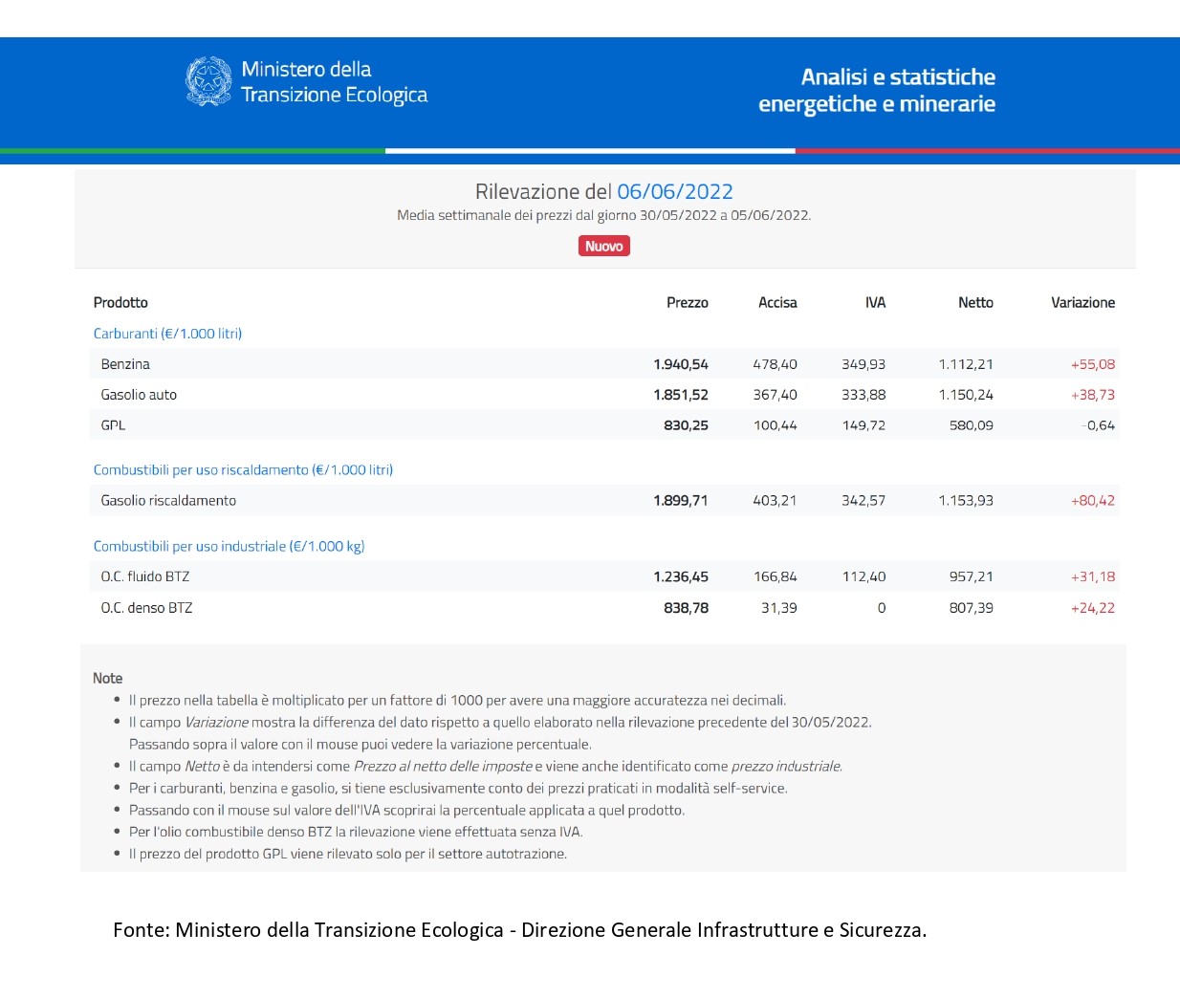
Task: Click Gasolio riscaldamento netto value 1.153,93
Action: point(966,500)
